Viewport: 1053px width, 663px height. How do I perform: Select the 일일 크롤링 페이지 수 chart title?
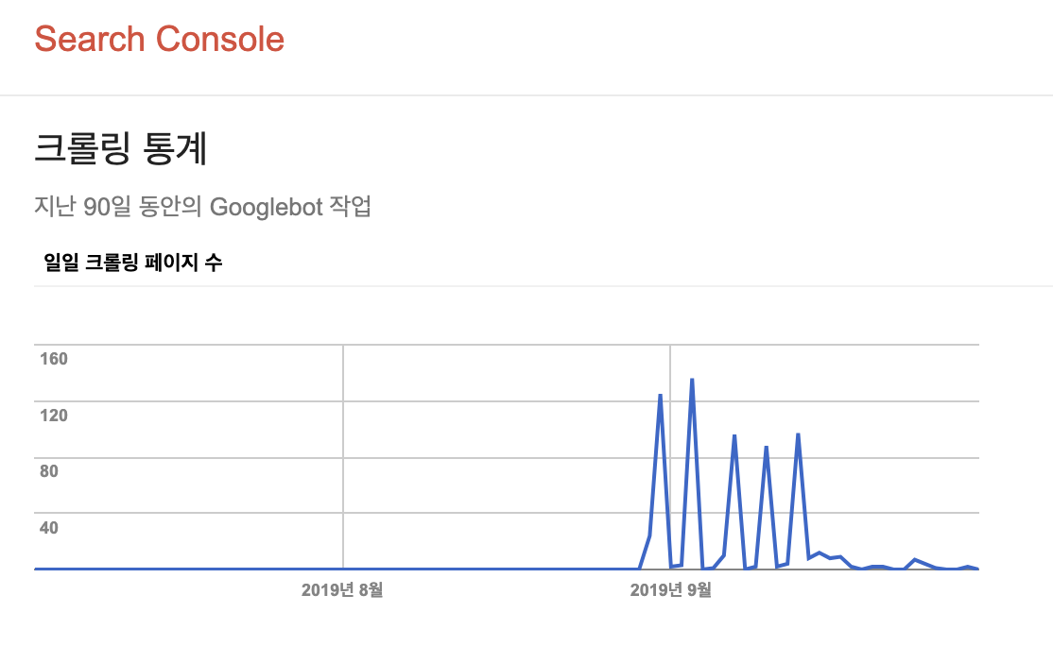133,263
